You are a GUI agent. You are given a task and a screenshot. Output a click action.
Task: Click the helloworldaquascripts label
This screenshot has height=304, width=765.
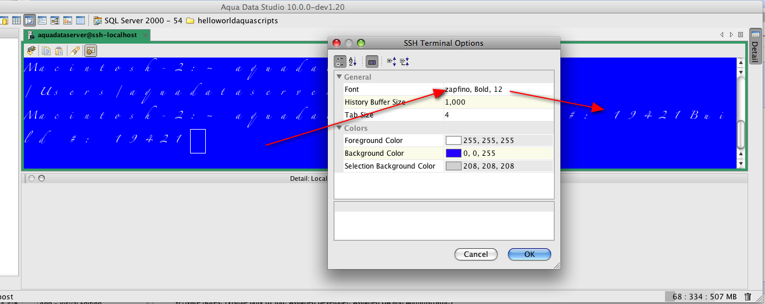pyautogui.click(x=237, y=20)
